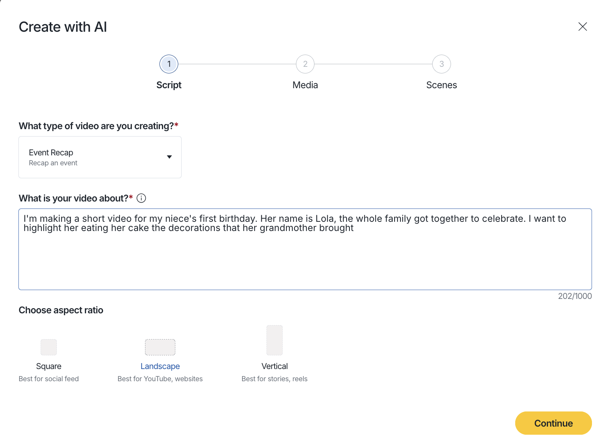Viewport: 606px width, 448px height.
Task: Click inside the video description text box
Action: [x=305, y=258]
